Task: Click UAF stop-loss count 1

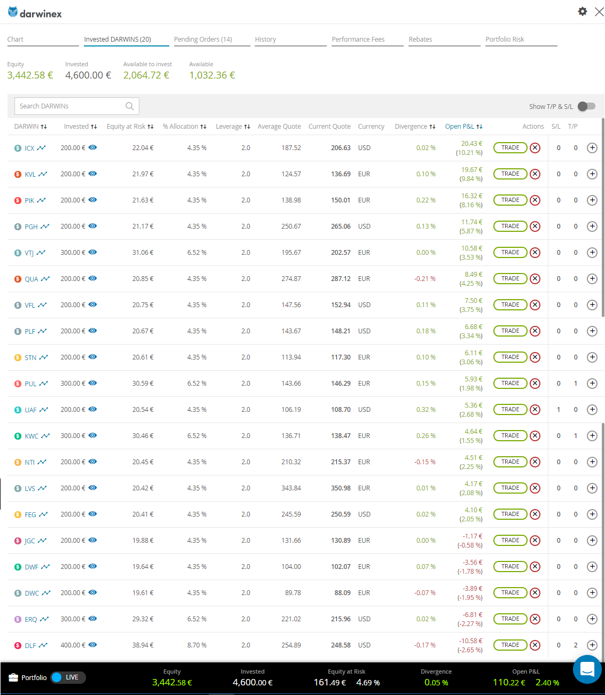Action: click(559, 410)
